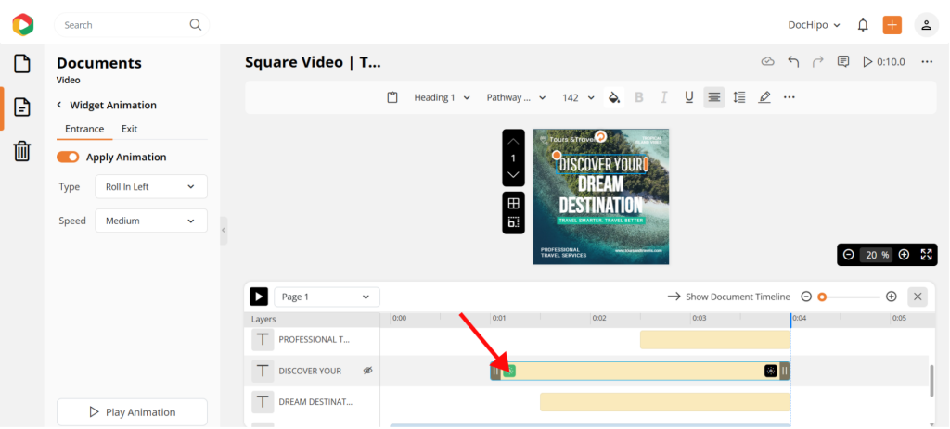Open the animation Type dropdown

[x=150, y=187]
